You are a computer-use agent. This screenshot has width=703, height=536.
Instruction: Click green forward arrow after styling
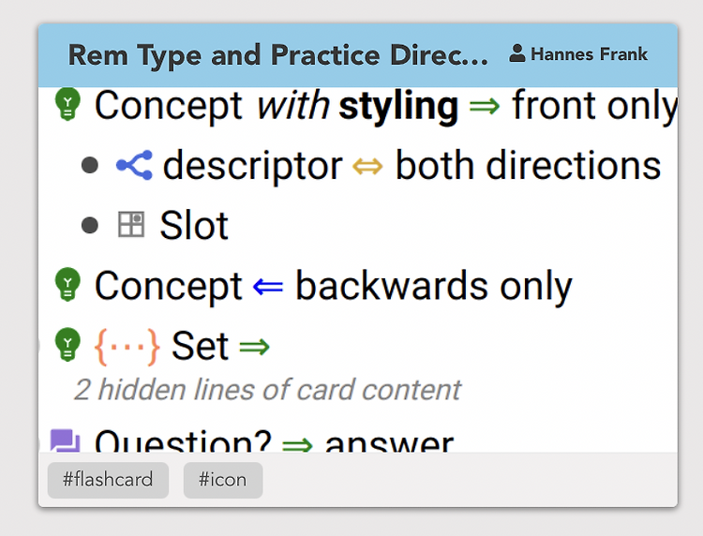[485, 106]
